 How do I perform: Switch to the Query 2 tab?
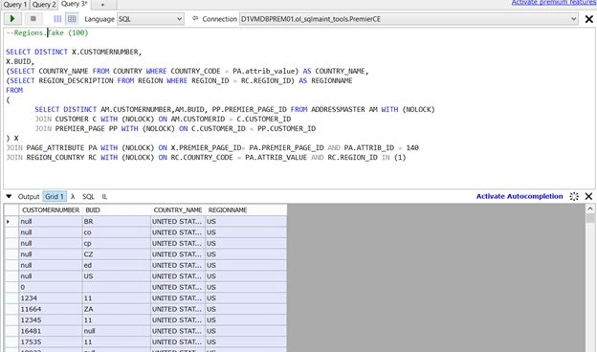[44, 5]
